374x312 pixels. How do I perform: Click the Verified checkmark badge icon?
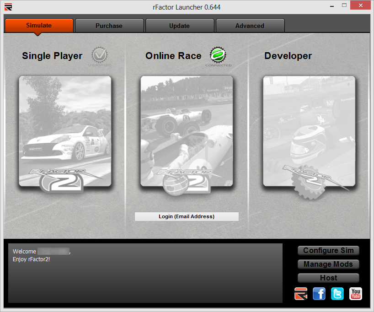(100, 55)
